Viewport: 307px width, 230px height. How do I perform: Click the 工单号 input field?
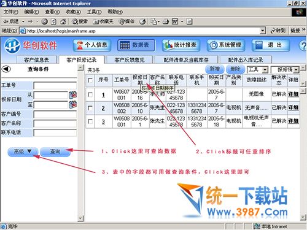[x=55, y=85]
